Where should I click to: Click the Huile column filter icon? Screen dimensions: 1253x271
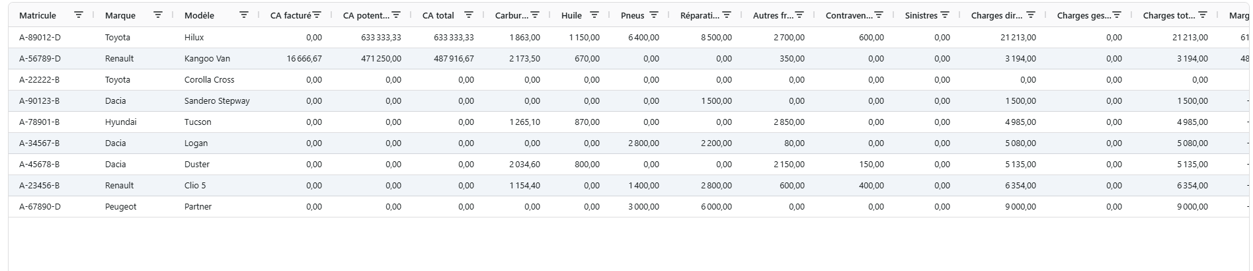[594, 15]
